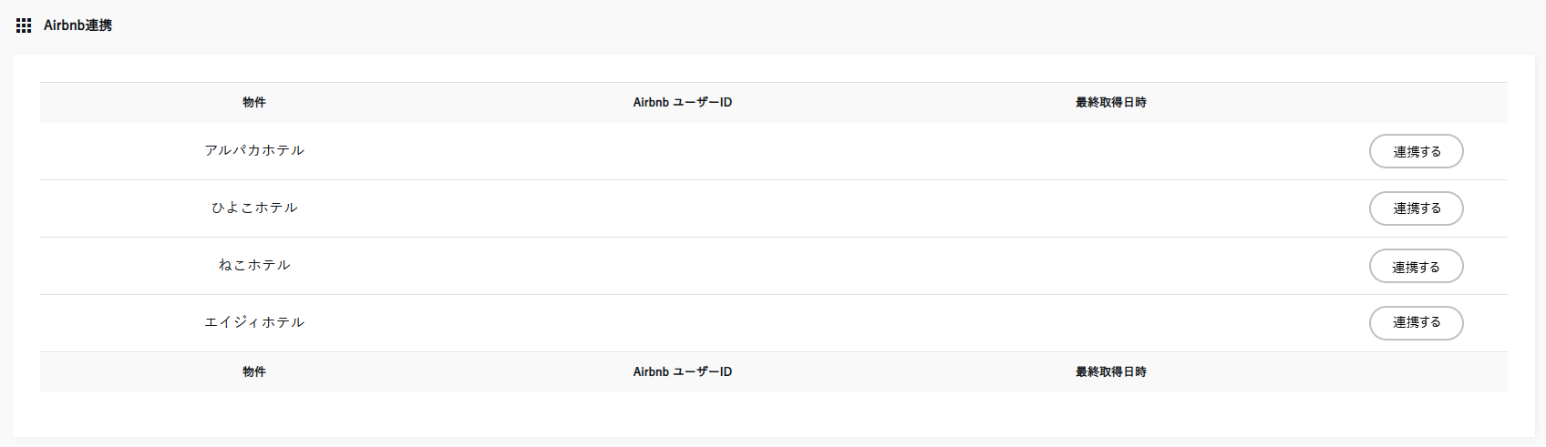Screen dimensions: 1546x447
Task: Click the top 物件 column header
Action: pos(254,103)
